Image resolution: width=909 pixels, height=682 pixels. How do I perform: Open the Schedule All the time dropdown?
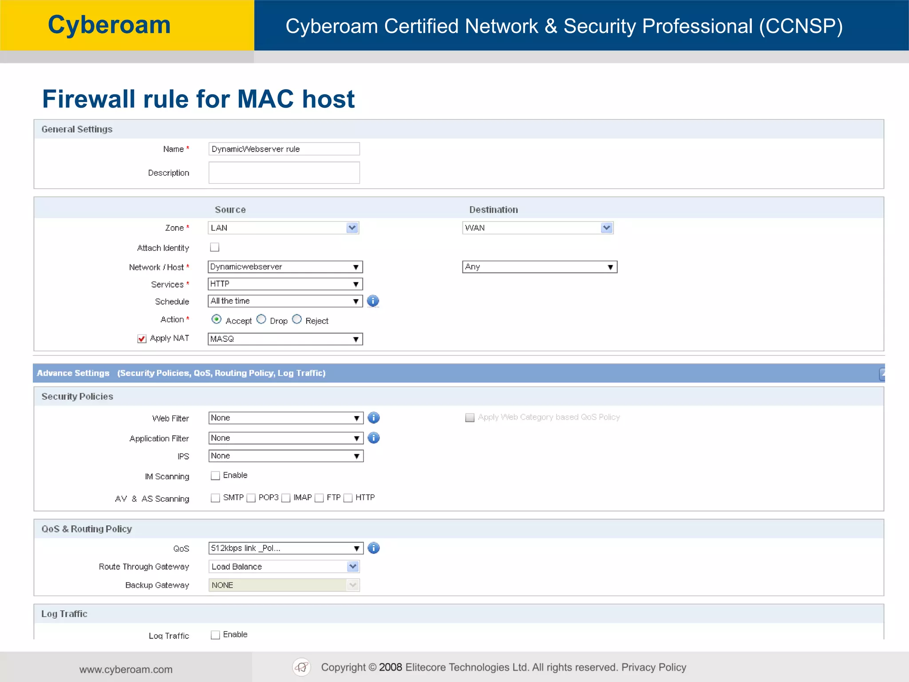coord(285,301)
